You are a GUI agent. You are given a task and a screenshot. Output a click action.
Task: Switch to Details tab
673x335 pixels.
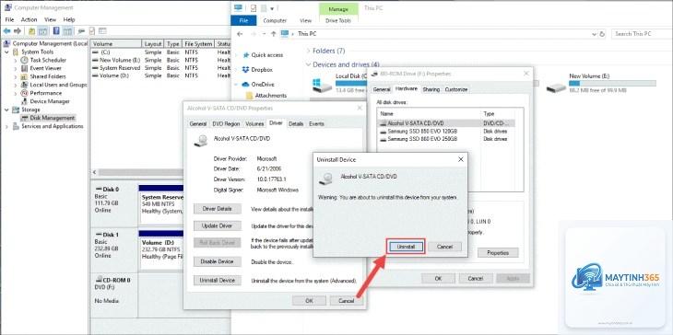point(296,124)
